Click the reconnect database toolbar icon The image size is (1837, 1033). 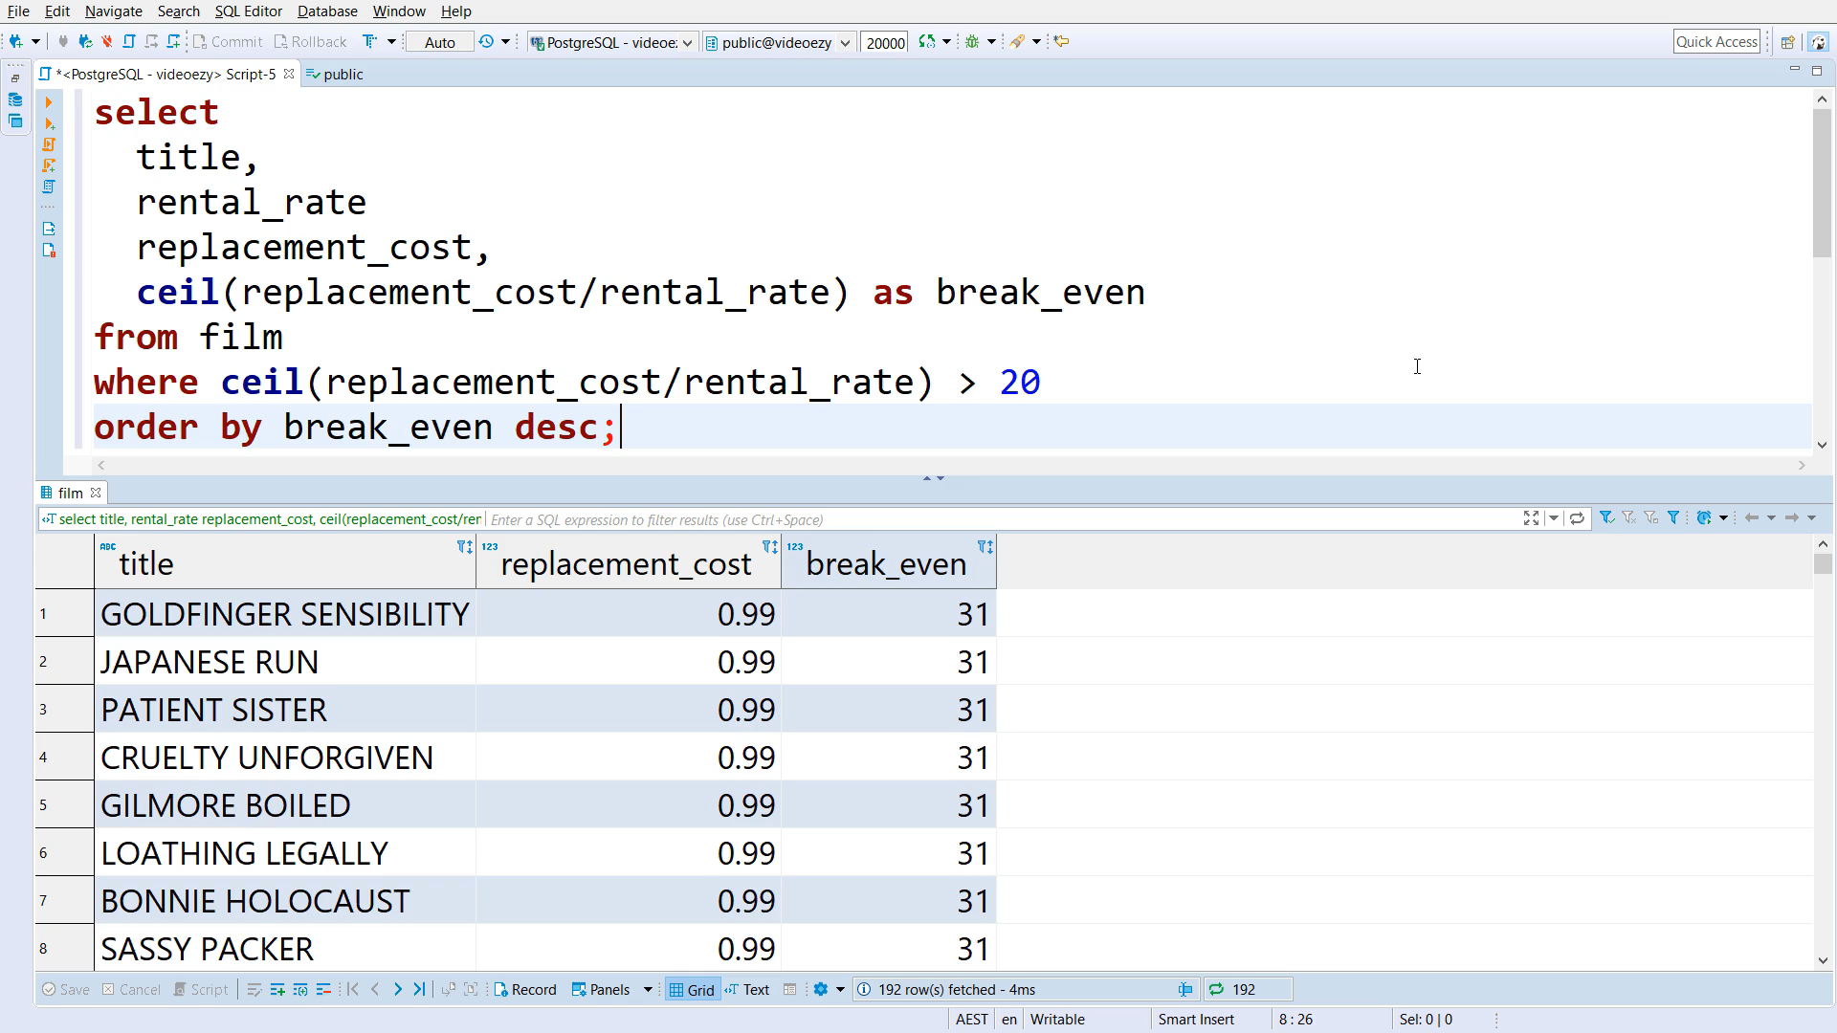tap(85, 41)
